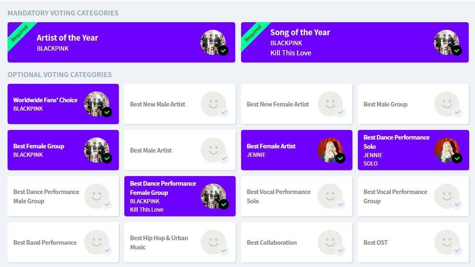Screen dimensions: 475x267
Task: Click JENNIE thumbnail in Best Dance Performance Solo
Action: pyautogui.click(x=447, y=150)
